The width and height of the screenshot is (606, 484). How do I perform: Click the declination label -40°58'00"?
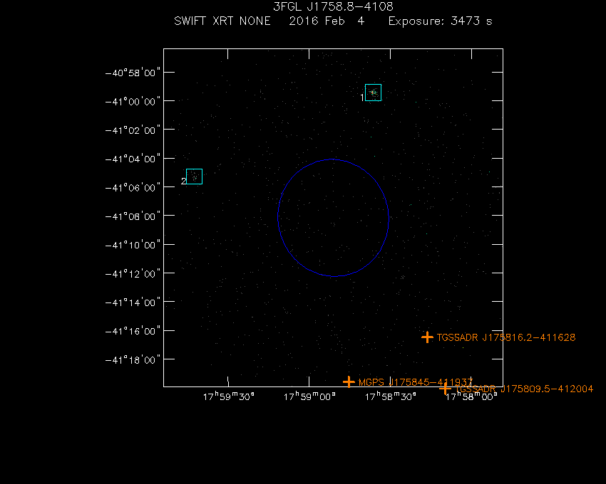pyautogui.click(x=133, y=73)
